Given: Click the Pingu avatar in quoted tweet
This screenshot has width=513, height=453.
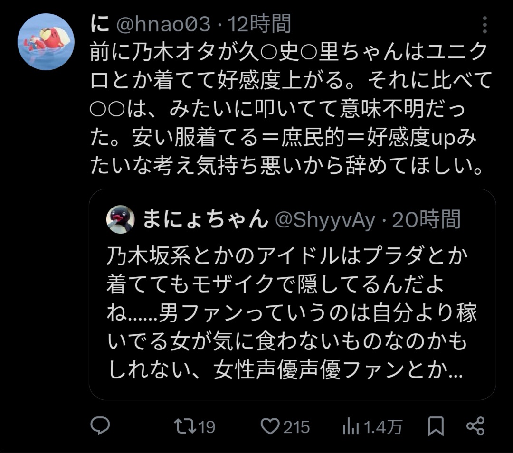Looking at the screenshot, I should click(120, 220).
